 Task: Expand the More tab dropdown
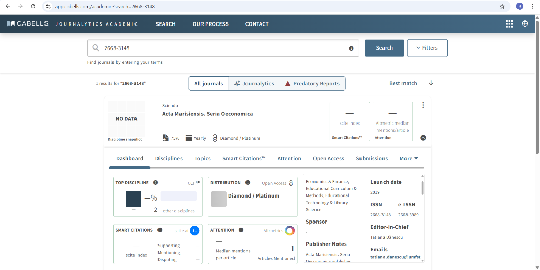pyautogui.click(x=409, y=159)
